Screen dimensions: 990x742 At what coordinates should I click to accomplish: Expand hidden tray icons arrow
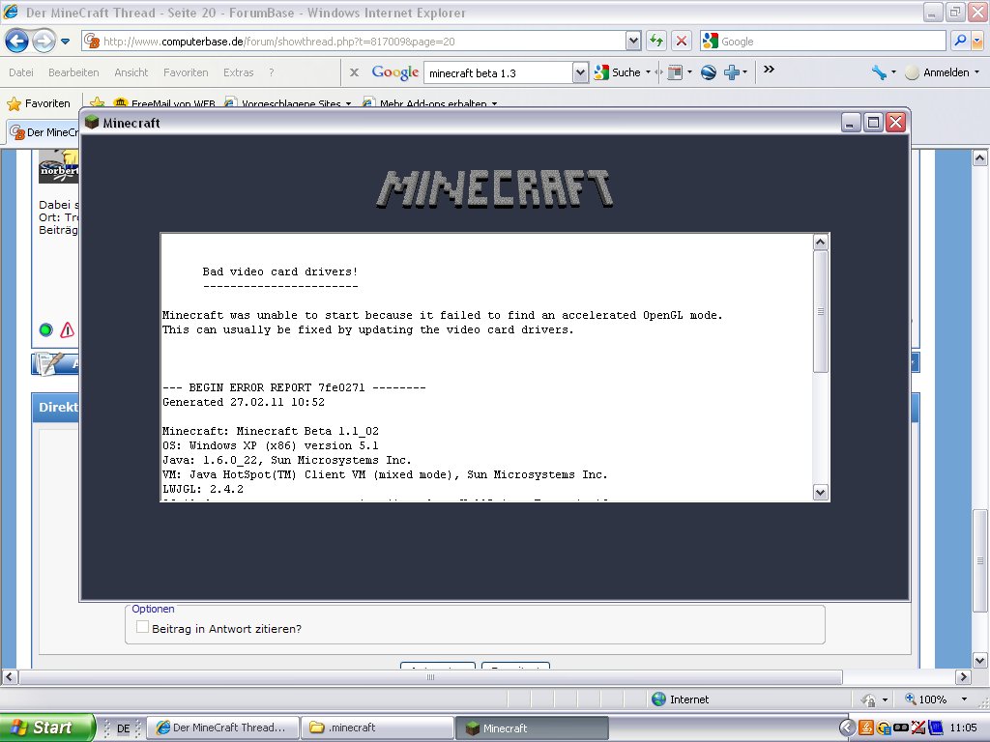847,728
